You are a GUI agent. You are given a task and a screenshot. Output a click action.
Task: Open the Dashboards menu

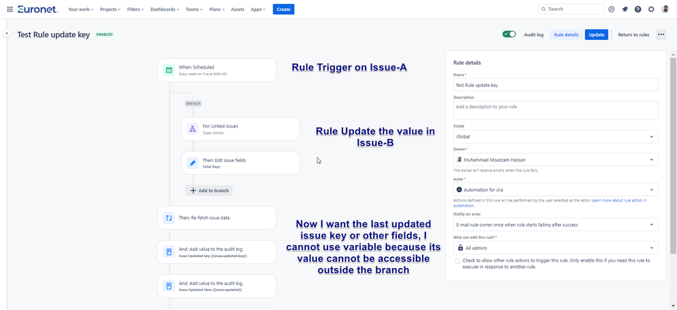tap(164, 9)
